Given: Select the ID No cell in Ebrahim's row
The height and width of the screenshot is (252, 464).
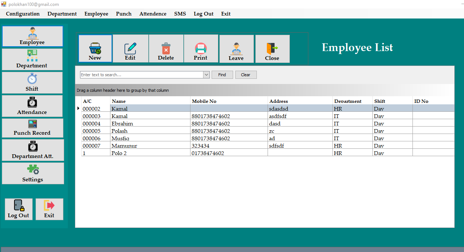Looking at the screenshot, I should pos(433,123).
